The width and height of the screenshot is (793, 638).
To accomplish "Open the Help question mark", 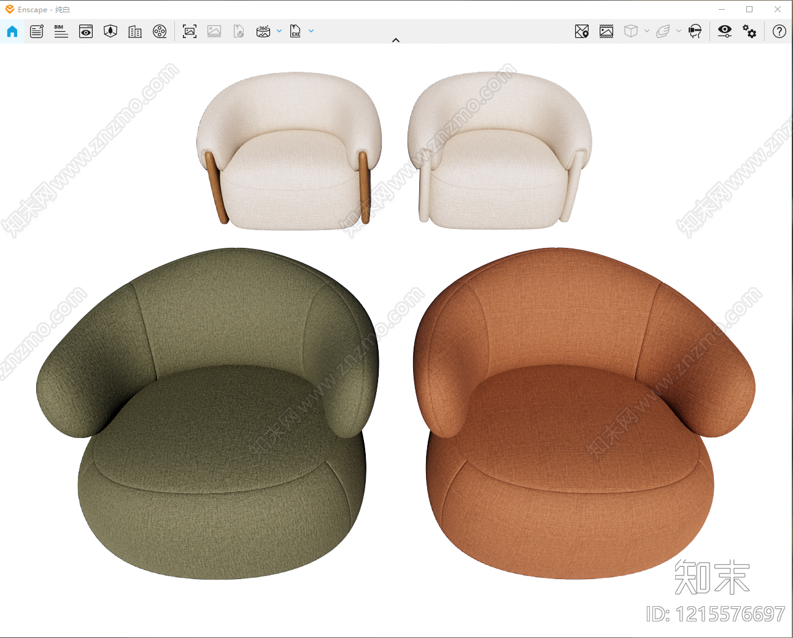I will tap(779, 31).
